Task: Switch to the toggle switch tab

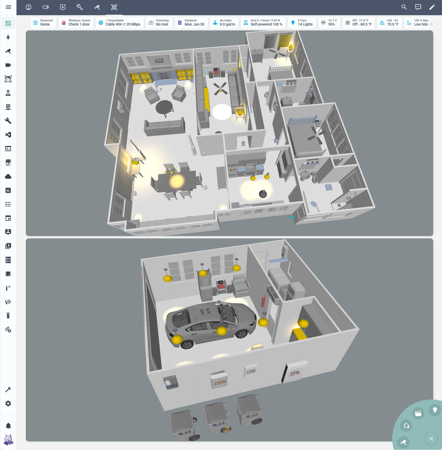Action: click(x=46, y=7)
